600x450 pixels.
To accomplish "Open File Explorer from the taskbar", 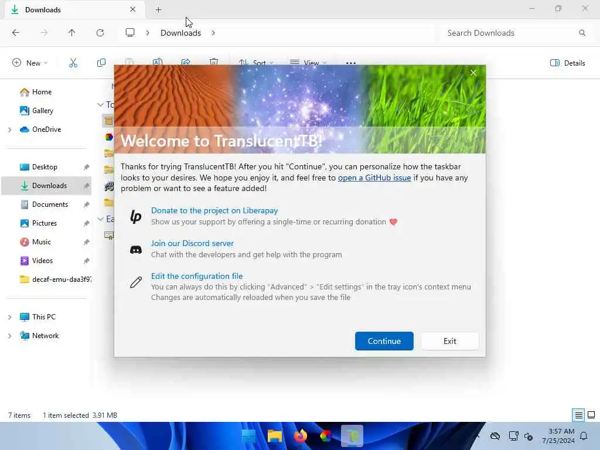I will click(274, 436).
